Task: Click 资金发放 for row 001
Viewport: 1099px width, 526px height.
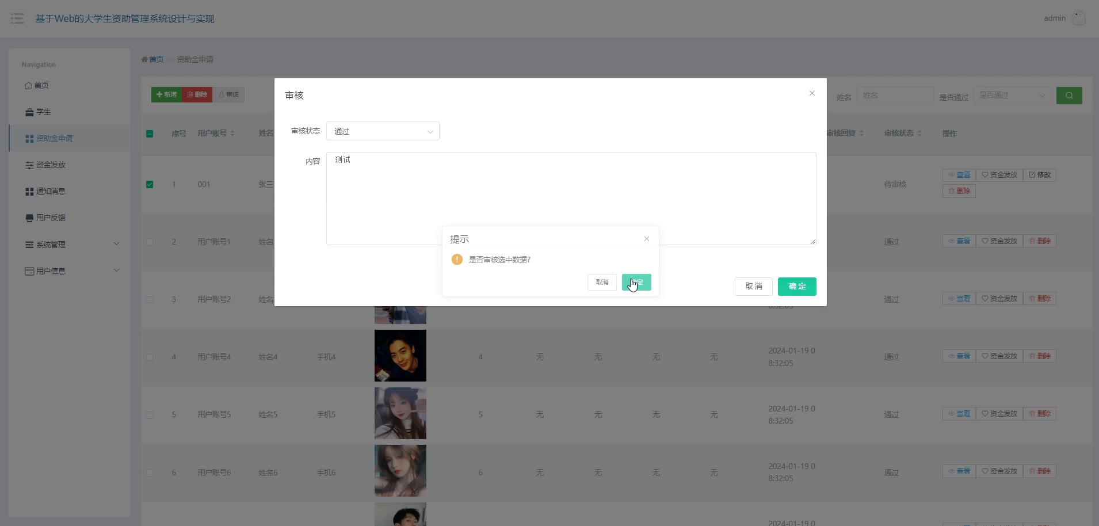Action: click(999, 175)
